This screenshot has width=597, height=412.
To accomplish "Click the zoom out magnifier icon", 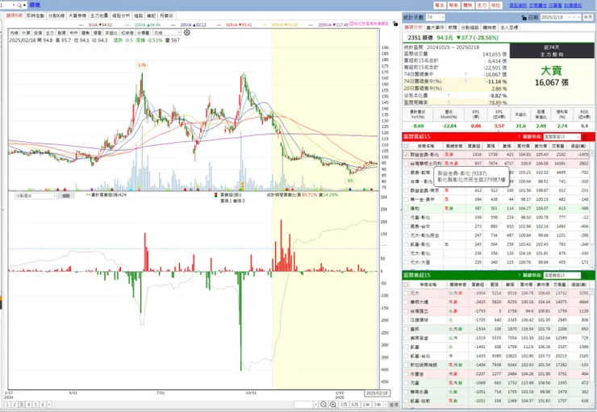I will (x=324, y=405).
